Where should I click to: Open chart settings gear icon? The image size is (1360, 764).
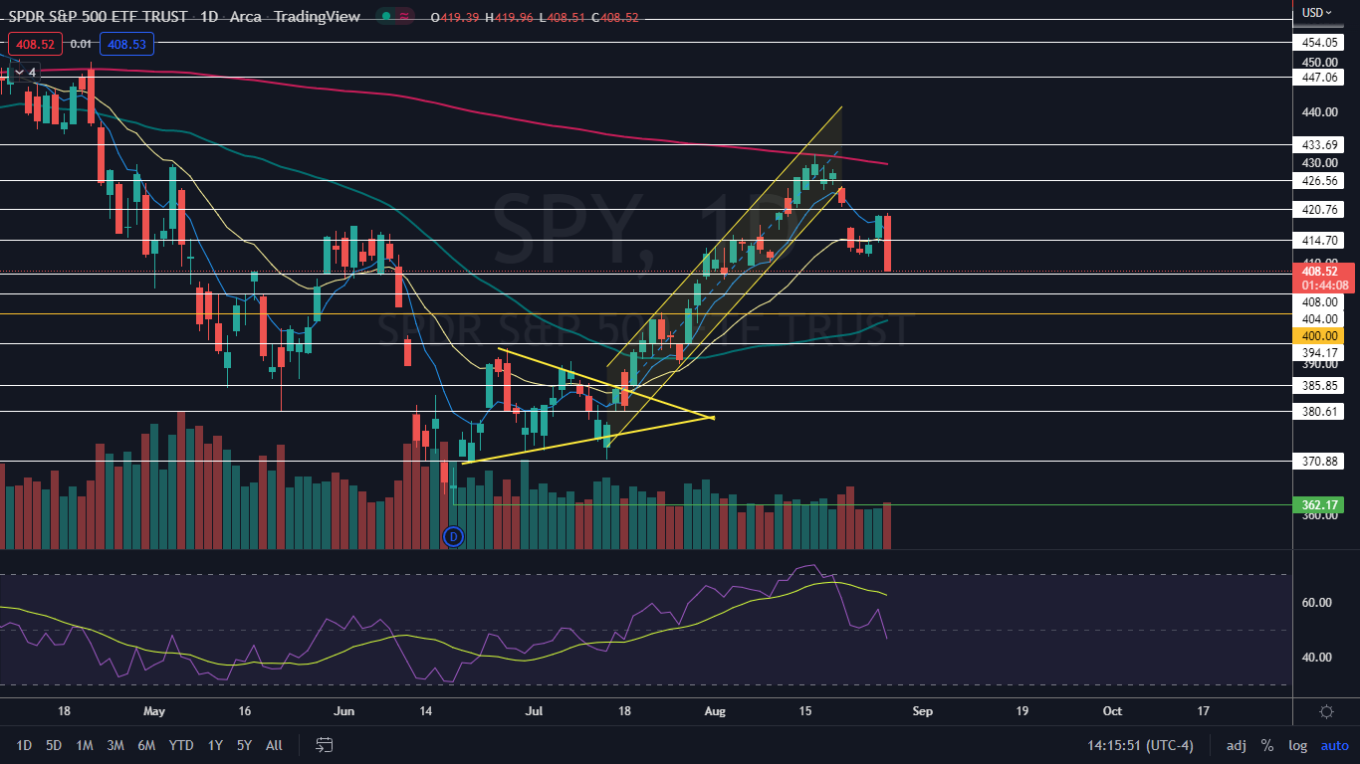point(1326,711)
